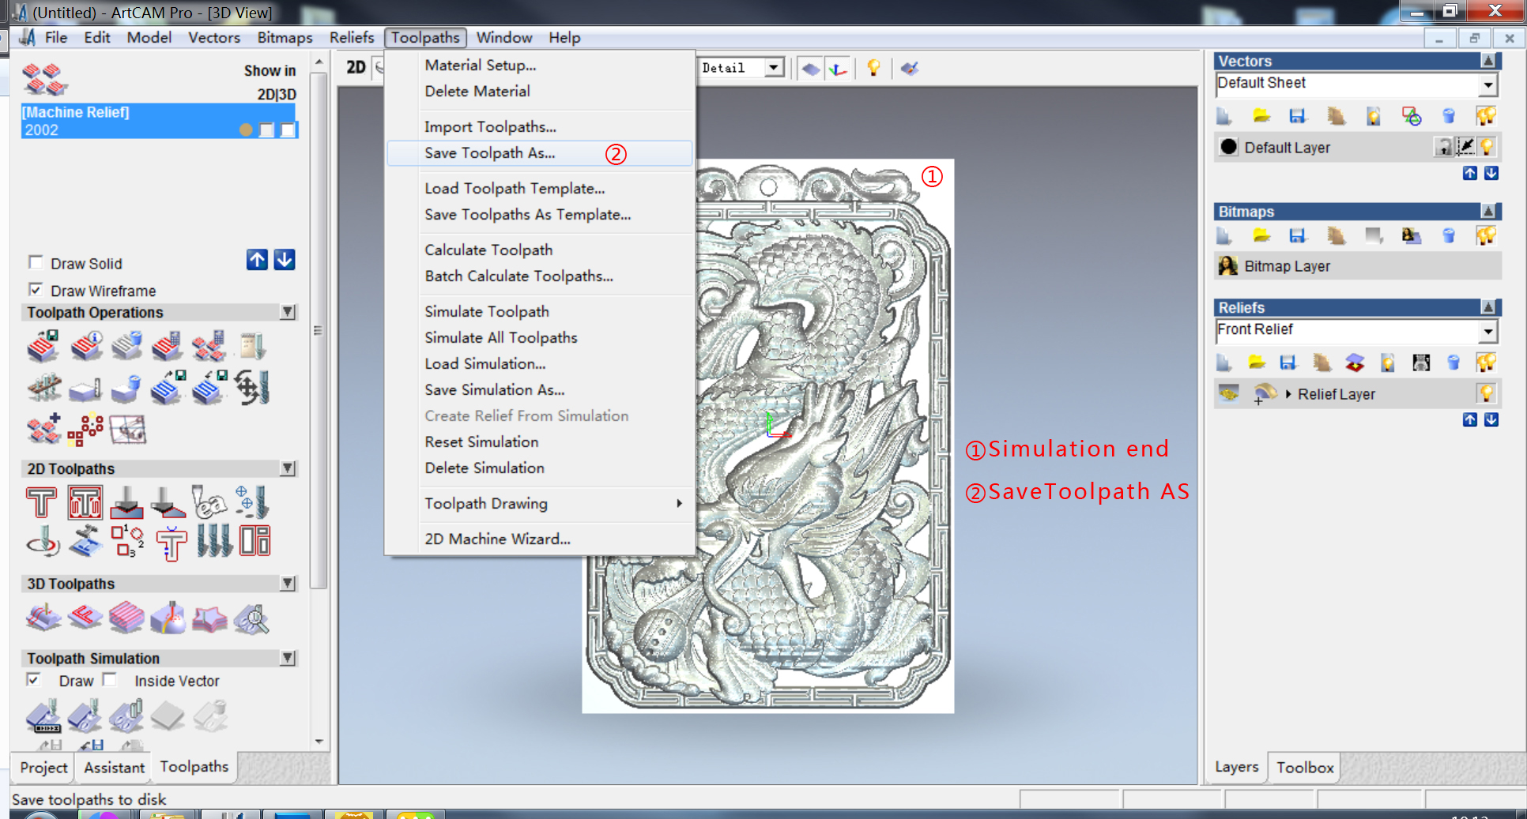Toggle Default Layer visibility light bulb
The image size is (1527, 819).
(x=1487, y=147)
